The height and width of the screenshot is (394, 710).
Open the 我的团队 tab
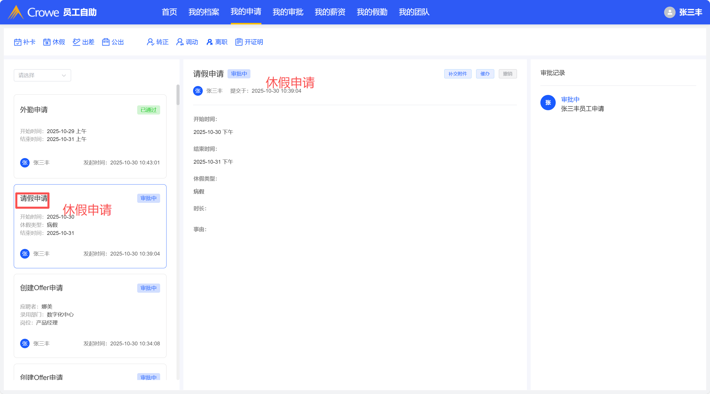414,12
